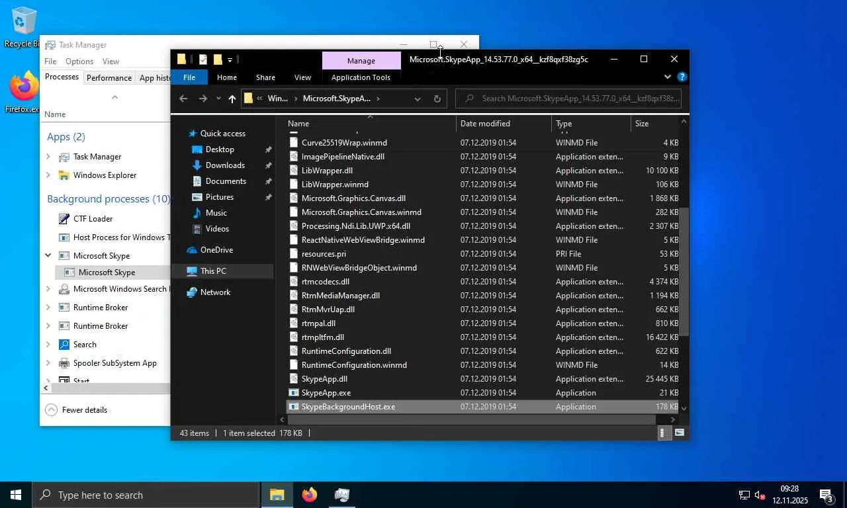Click the vertical scrollbar in the file list

[684, 272]
